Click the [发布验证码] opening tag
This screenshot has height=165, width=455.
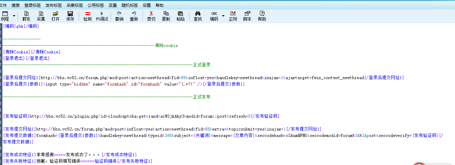click(16, 116)
